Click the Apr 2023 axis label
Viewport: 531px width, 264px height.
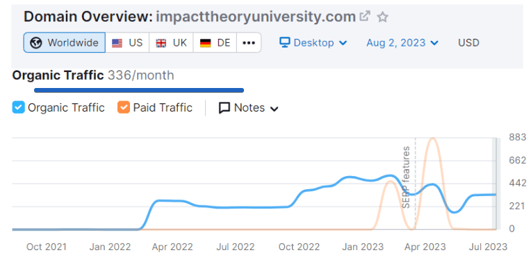(x=425, y=247)
